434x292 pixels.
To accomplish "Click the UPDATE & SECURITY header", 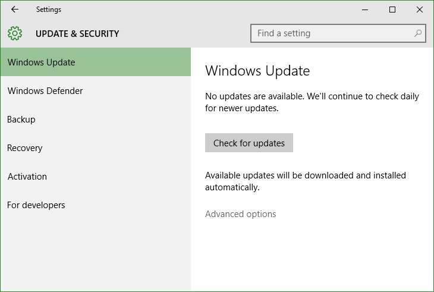I will click(77, 33).
